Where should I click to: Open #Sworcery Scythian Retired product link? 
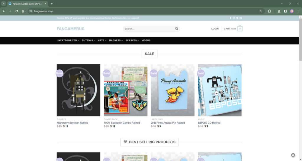pyautogui.click(x=72, y=122)
